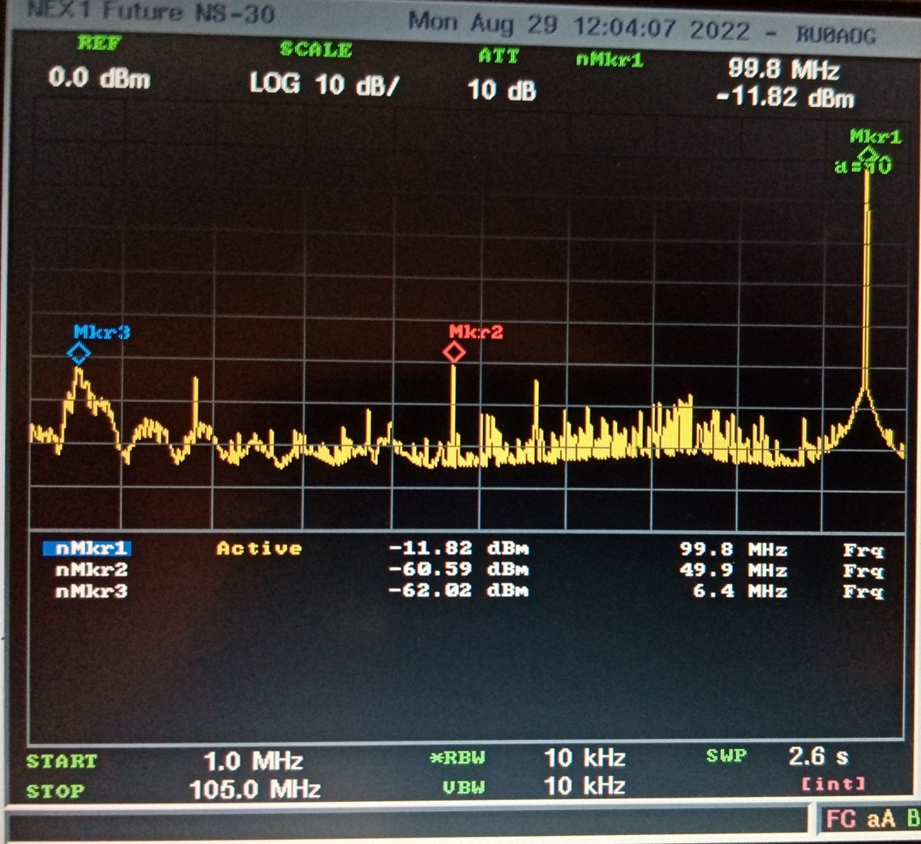Click the 0.0 dBm reference value
This screenshot has width=921, height=844.
[99, 78]
